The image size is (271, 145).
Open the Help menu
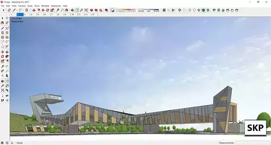[x=65, y=6]
